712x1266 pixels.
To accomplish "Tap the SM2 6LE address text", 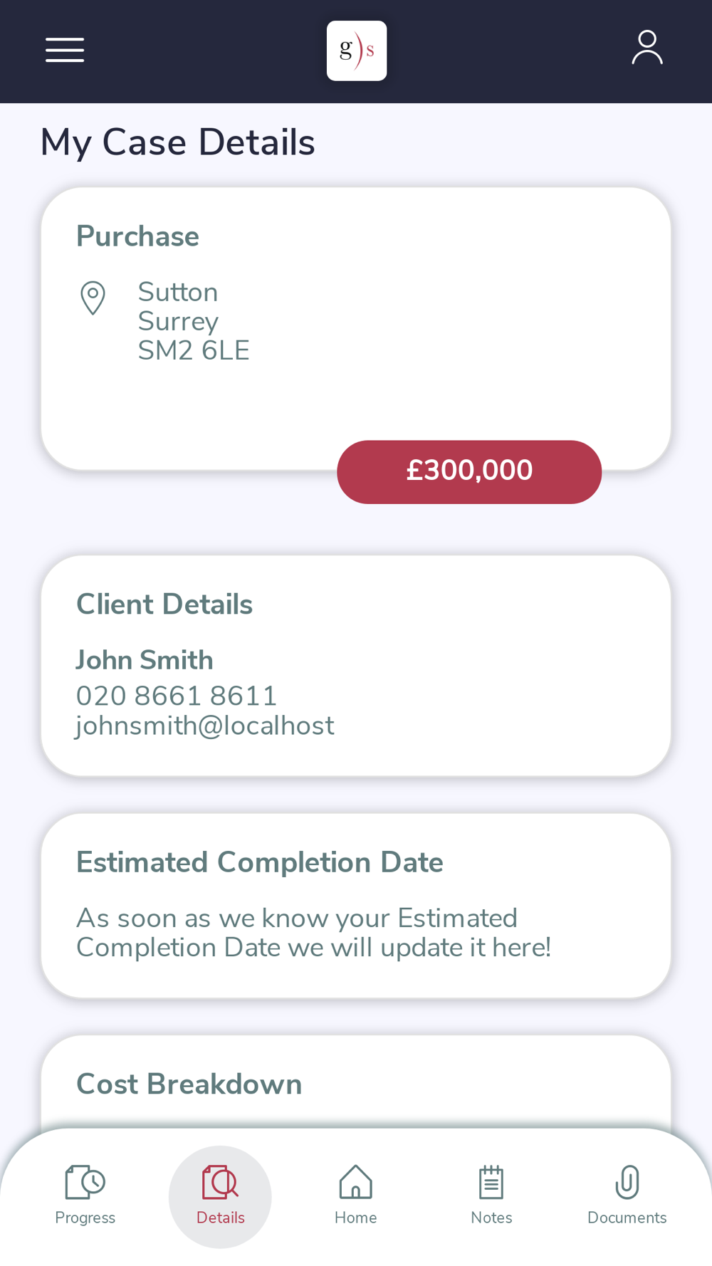I will pyautogui.click(x=194, y=350).
